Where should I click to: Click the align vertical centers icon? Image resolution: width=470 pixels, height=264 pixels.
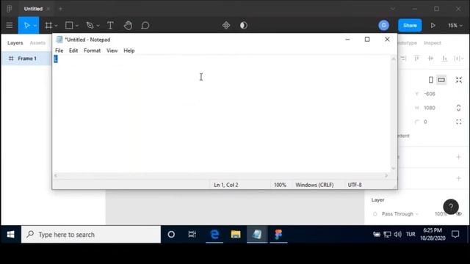[x=430, y=59]
